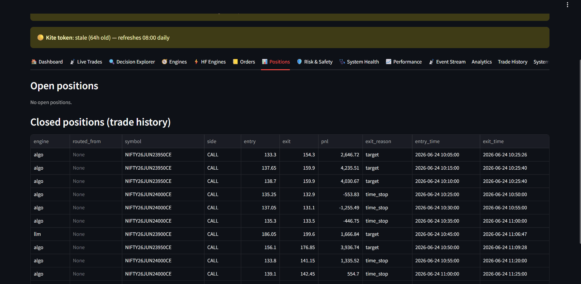The height and width of the screenshot is (284, 581).
Task: Click the house icon of the Dashboard tab
Action: pos(34,62)
